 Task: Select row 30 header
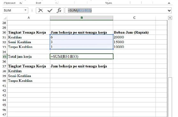tap(4, 32)
